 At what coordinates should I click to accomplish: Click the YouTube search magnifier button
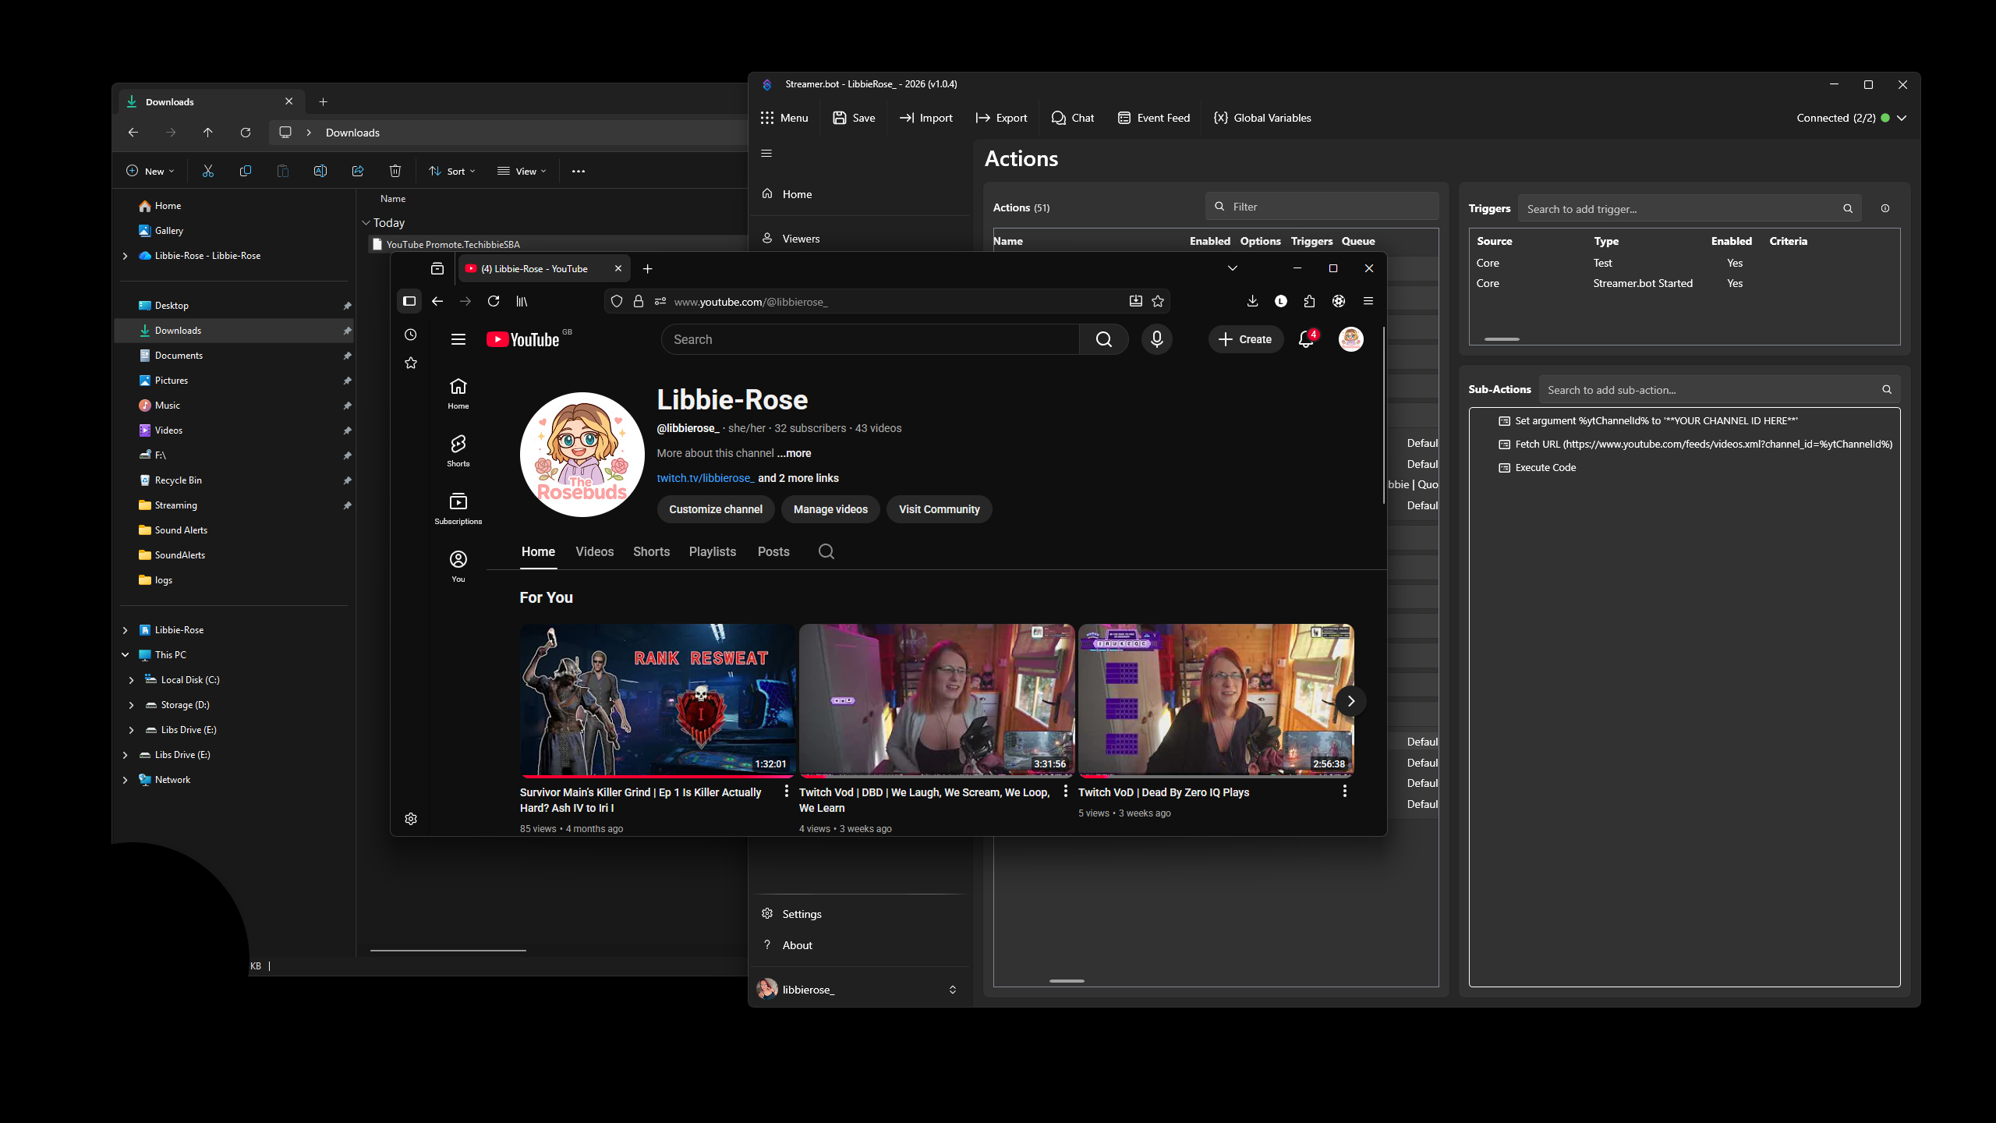point(1103,339)
